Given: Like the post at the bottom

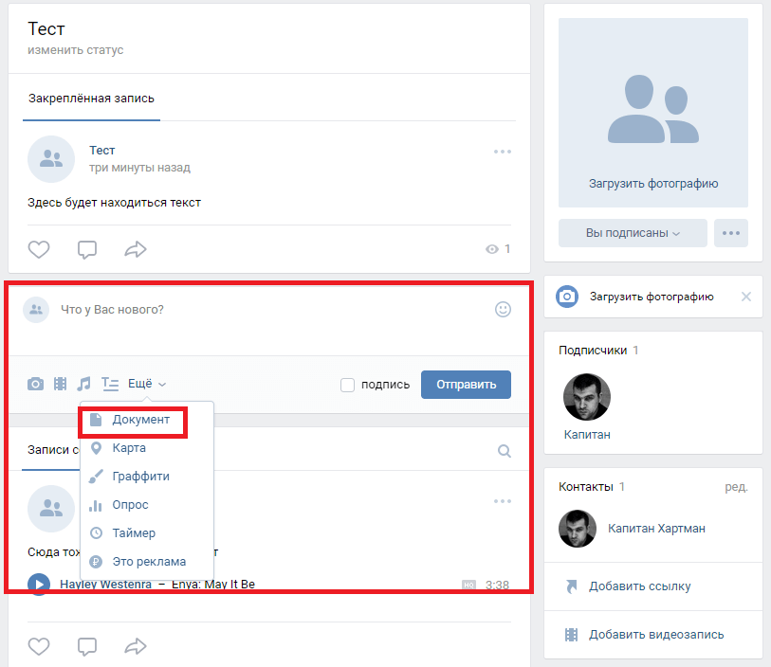Looking at the screenshot, I should pos(38,646).
